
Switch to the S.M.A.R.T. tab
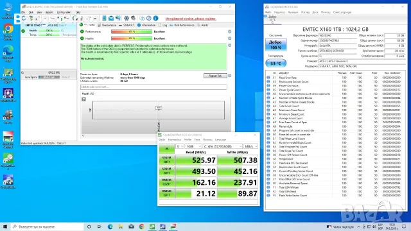click(127, 25)
